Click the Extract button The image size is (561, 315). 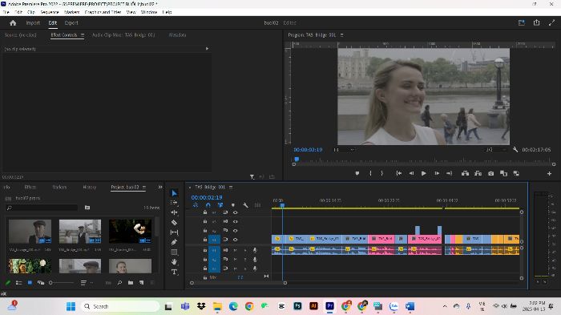(x=478, y=173)
